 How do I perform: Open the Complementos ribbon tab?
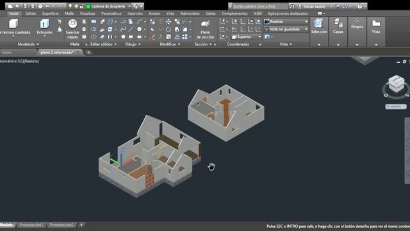tap(234, 13)
